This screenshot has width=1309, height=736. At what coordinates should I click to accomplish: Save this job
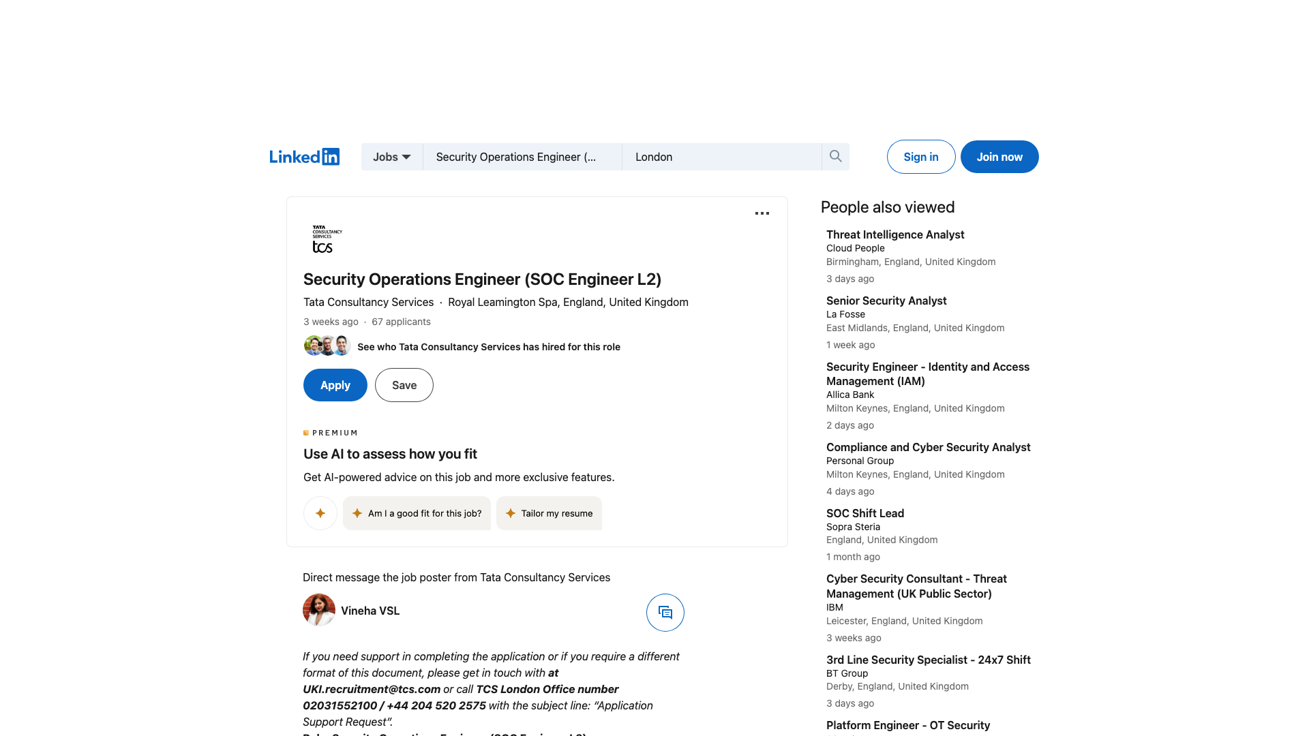(404, 385)
